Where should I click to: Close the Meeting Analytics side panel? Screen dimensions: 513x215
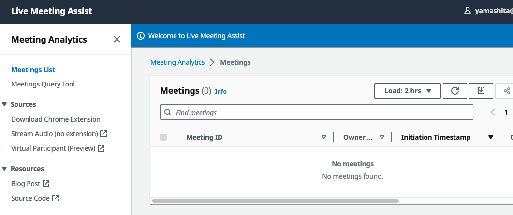(x=117, y=40)
